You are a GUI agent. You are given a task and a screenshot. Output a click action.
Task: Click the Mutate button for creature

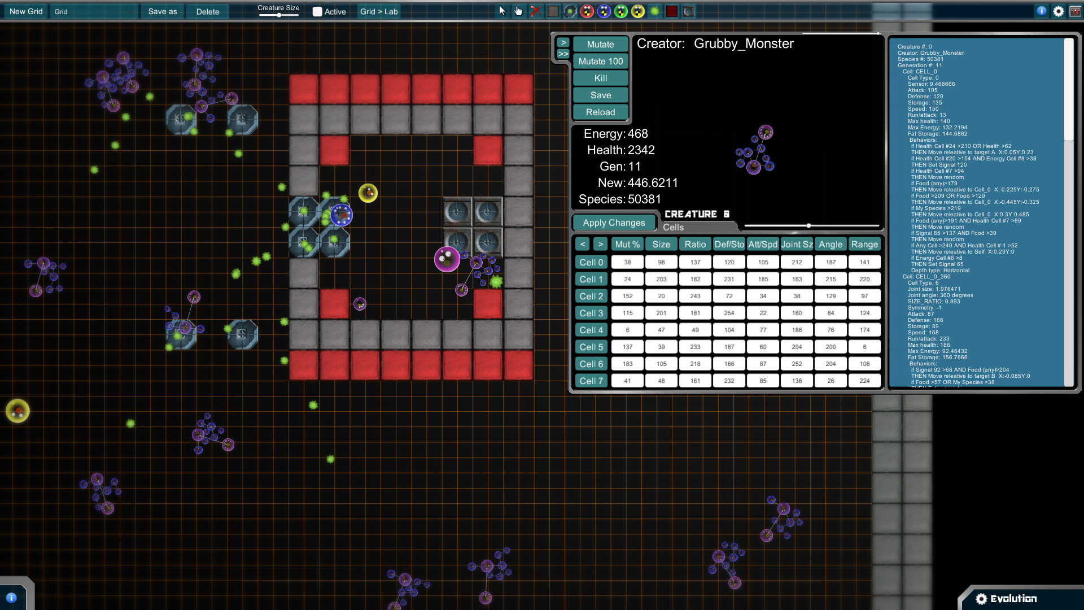(600, 44)
